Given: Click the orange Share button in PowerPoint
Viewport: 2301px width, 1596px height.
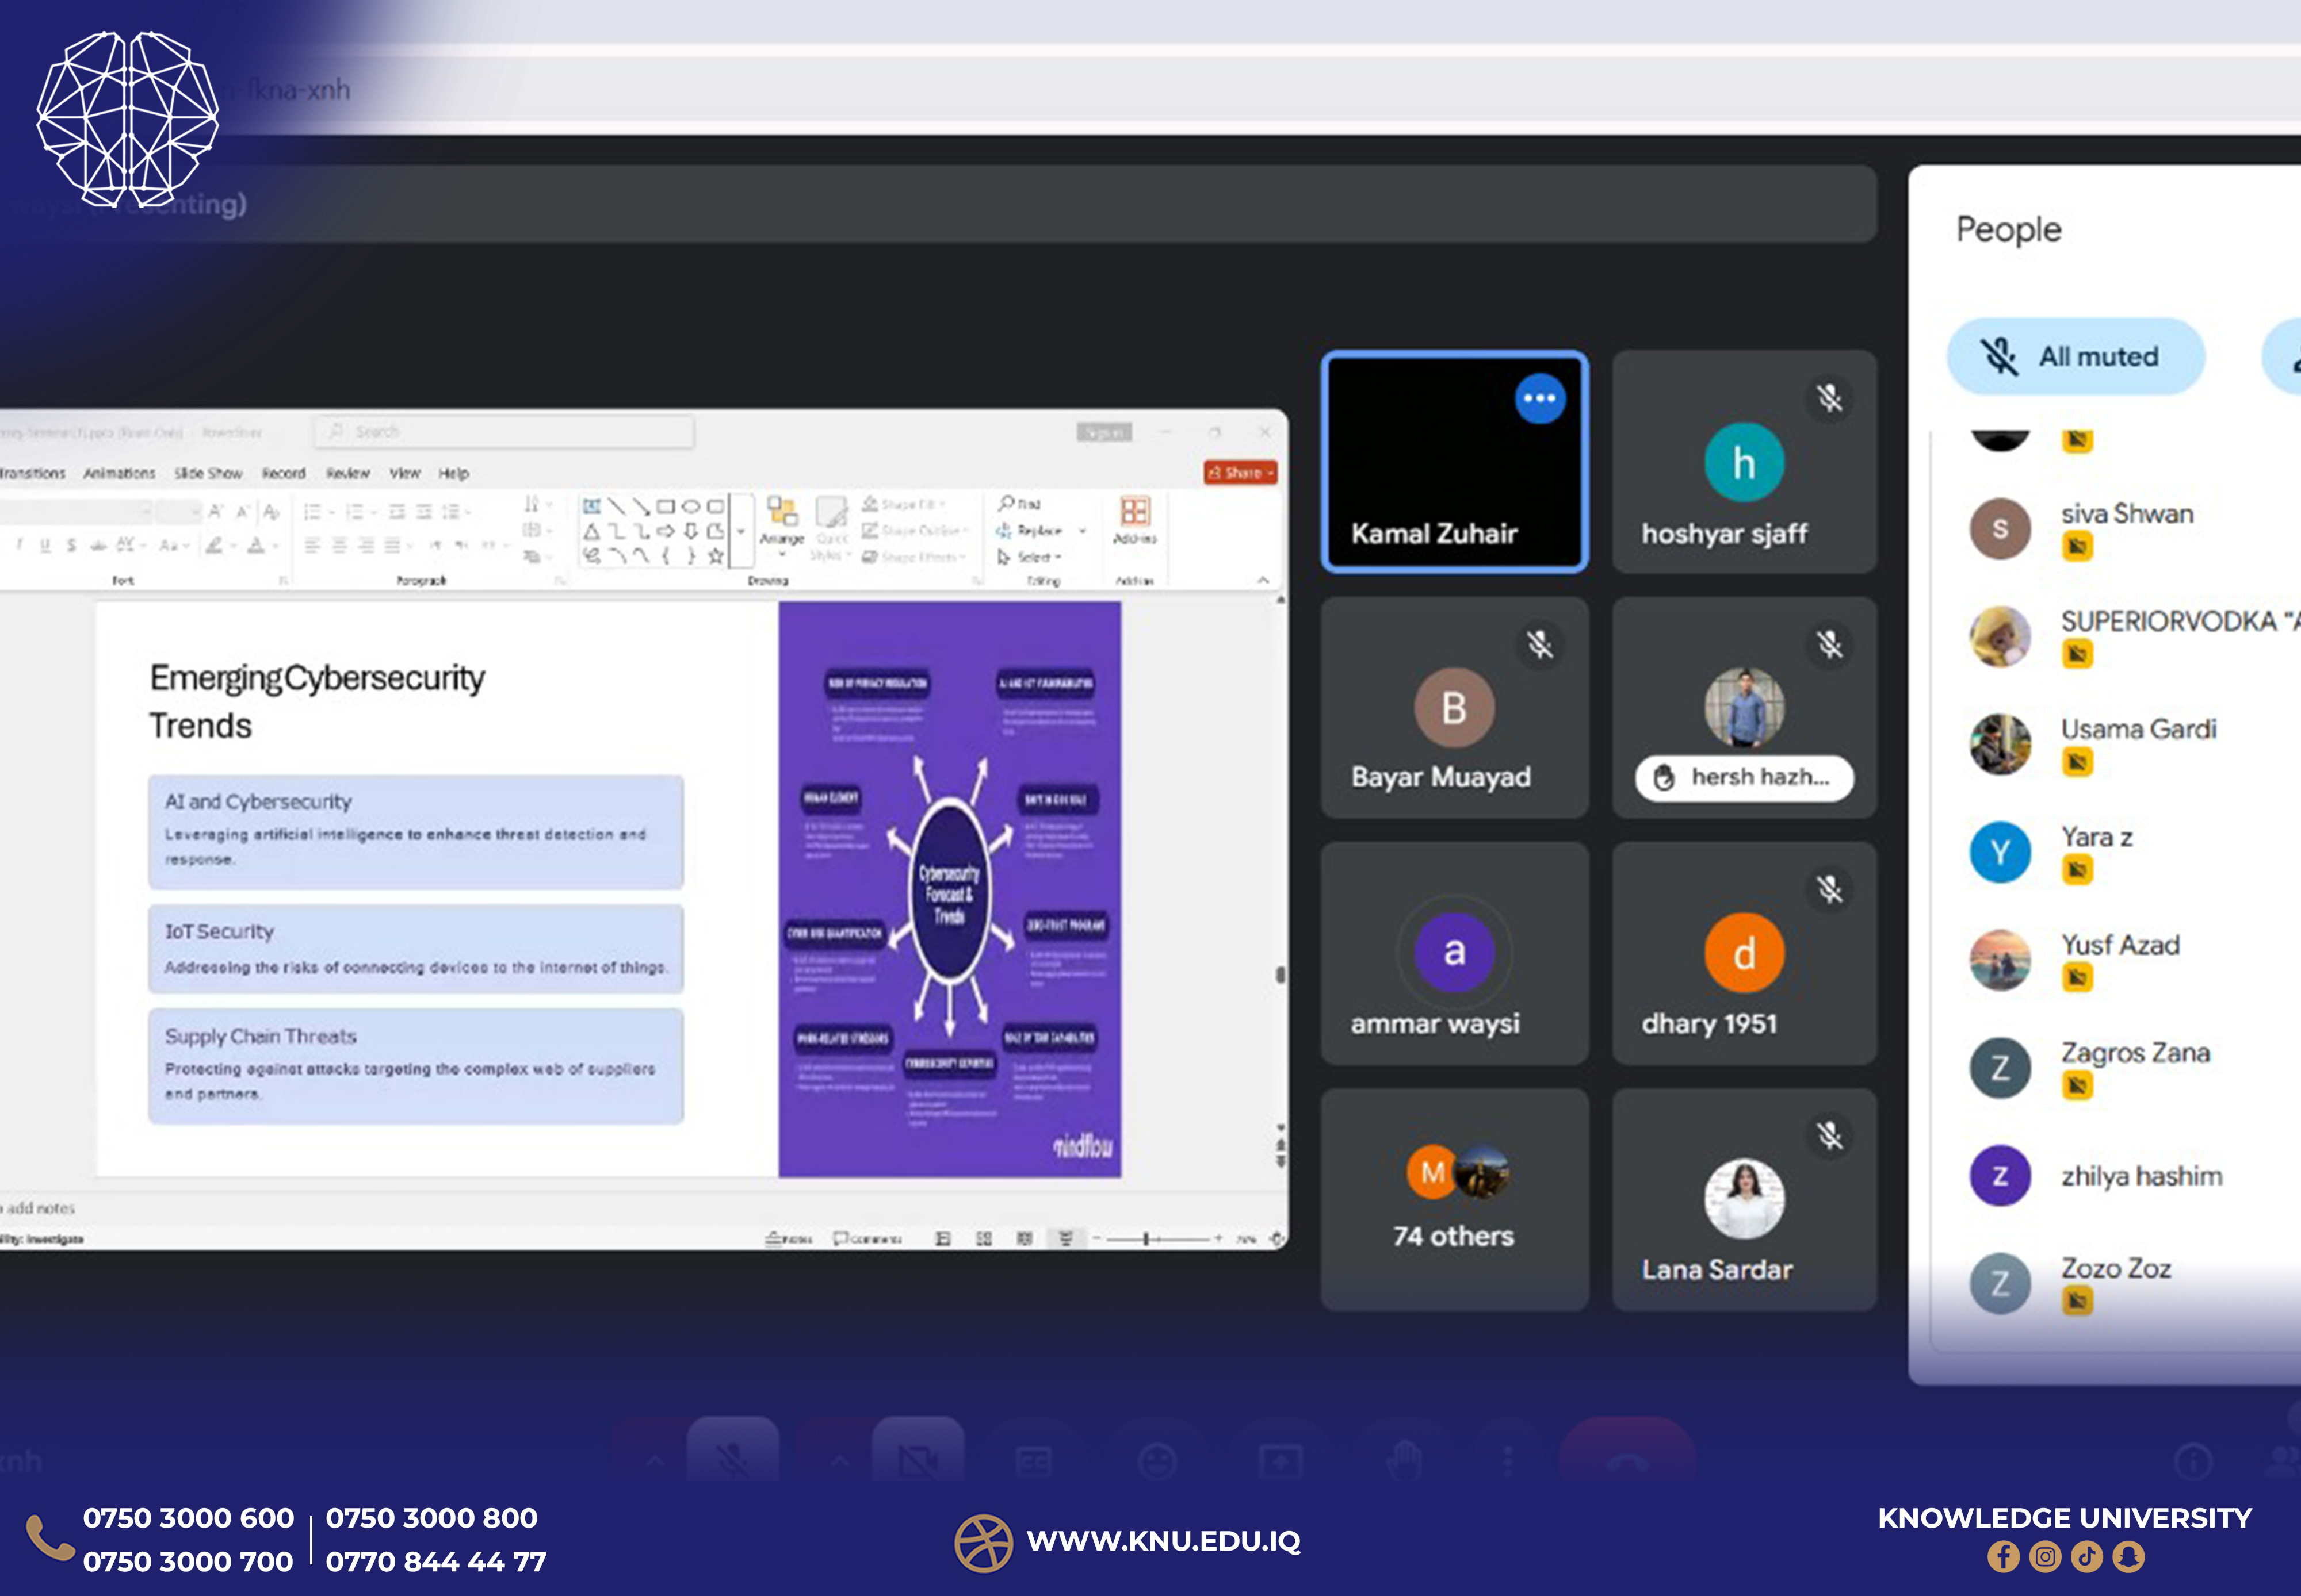Looking at the screenshot, I should pos(1240,473).
